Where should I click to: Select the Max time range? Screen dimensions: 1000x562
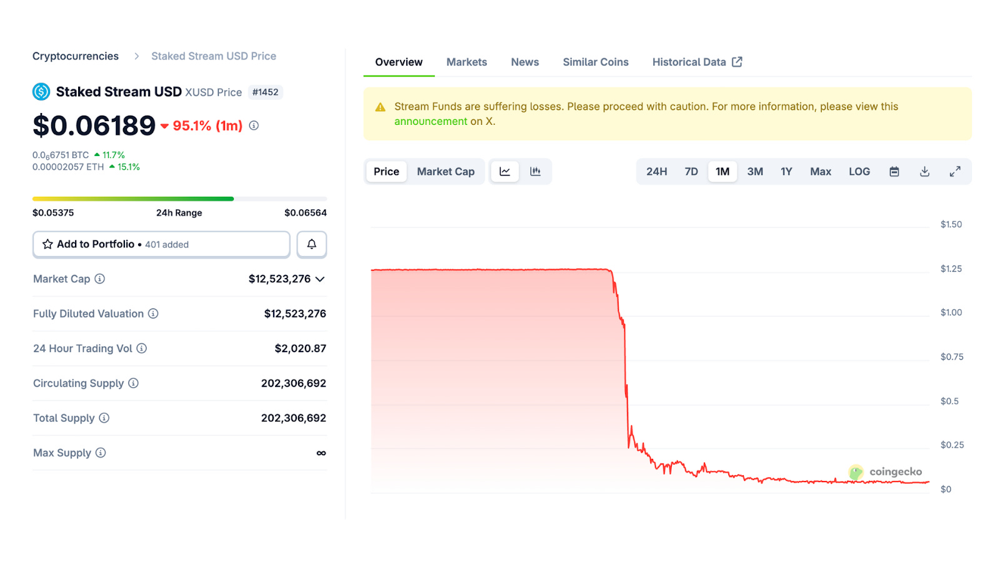[821, 172]
